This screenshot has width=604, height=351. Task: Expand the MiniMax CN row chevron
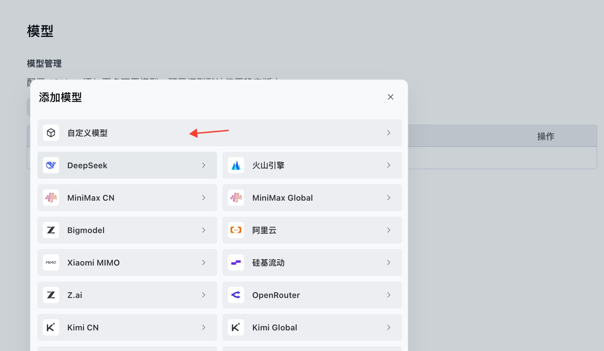pyautogui.click(x=204, y=198)
